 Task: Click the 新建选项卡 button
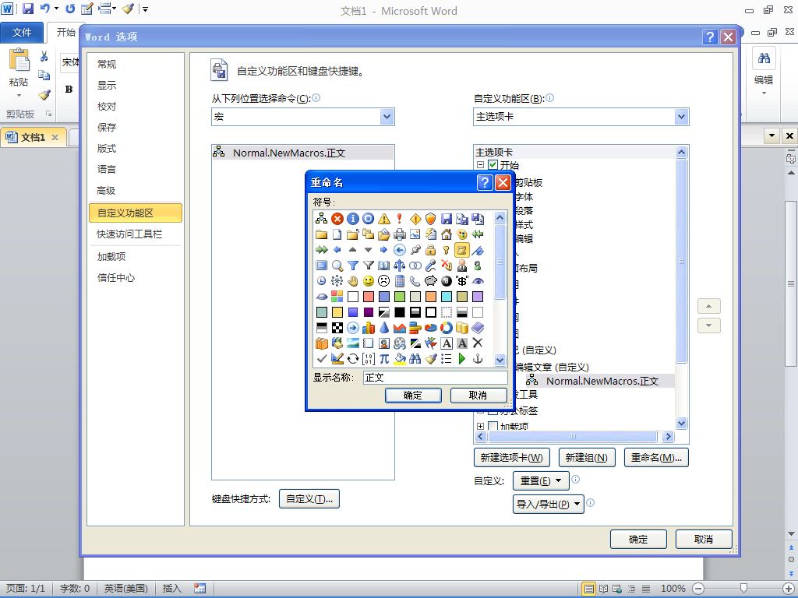(x=511, y=458)
